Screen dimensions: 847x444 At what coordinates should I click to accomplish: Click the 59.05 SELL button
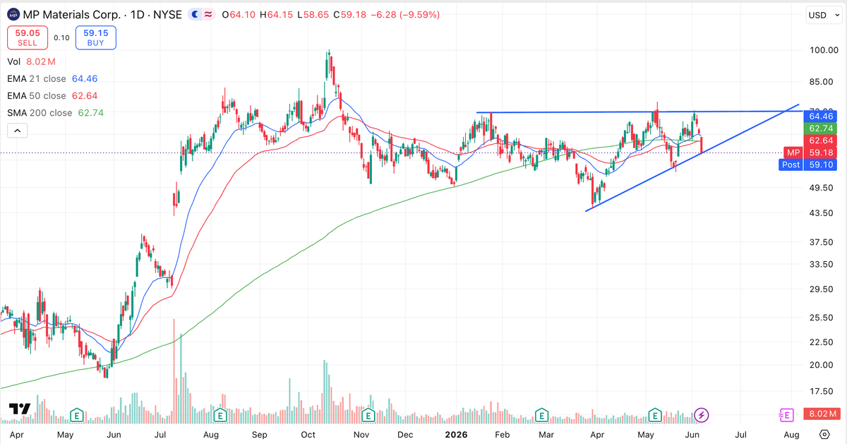(x=27, y=37)
